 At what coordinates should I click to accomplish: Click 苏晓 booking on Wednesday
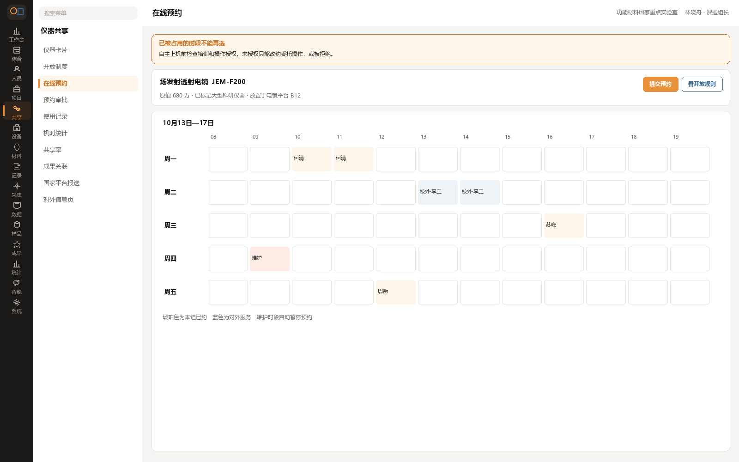coord(564,225)
